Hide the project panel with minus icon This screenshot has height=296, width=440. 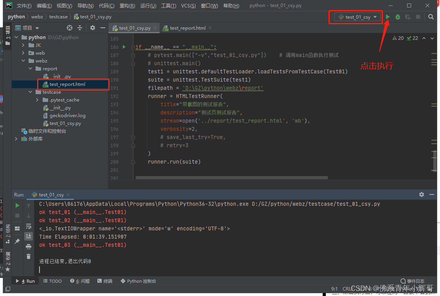(x=103, y=28)
